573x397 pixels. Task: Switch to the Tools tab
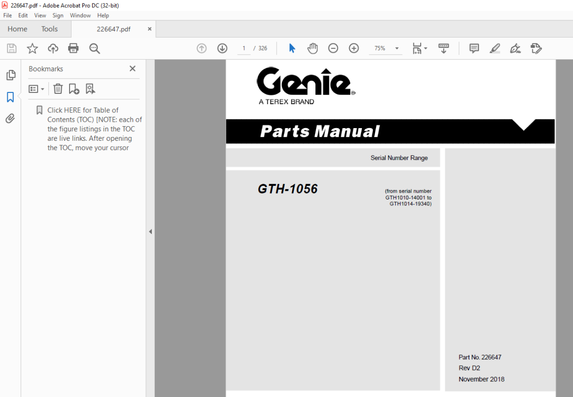[49, 29]
